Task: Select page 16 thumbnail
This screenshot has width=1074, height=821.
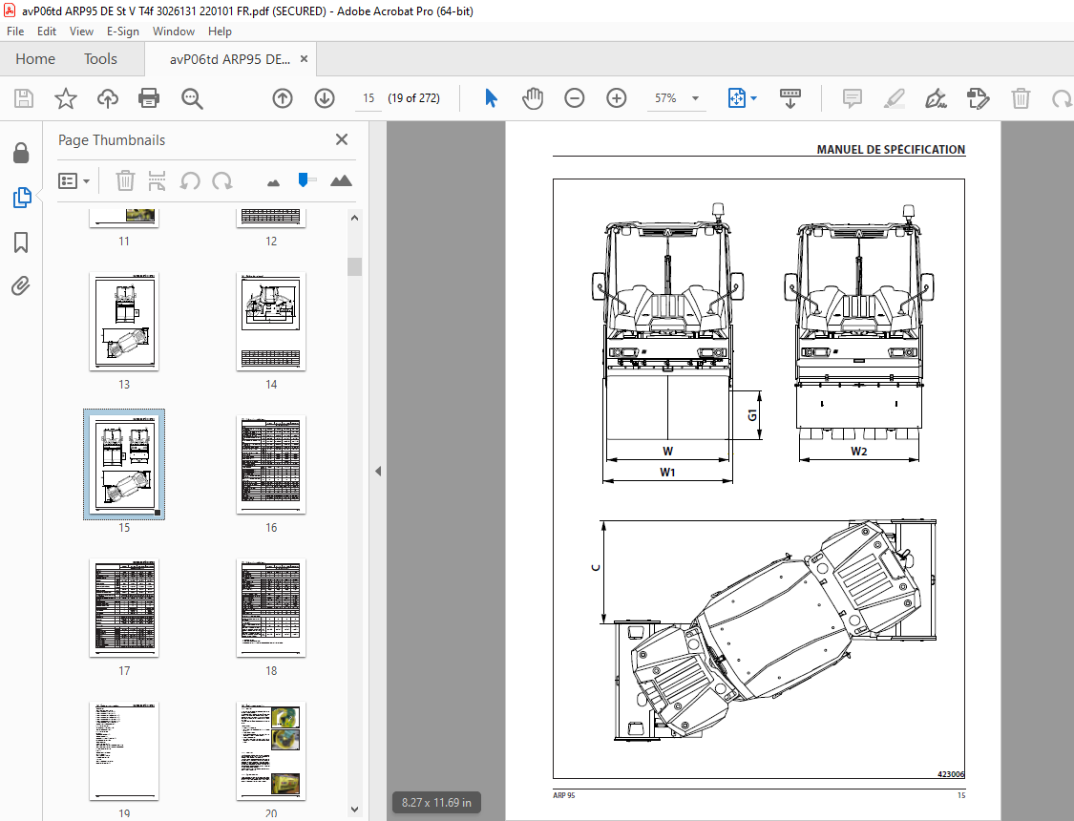Action: (271, 465)
